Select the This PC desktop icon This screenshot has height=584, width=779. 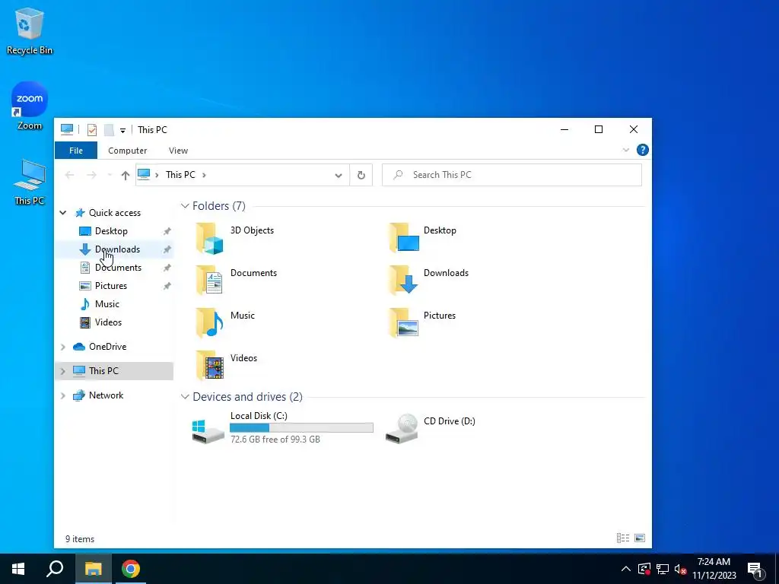point(30,182)
